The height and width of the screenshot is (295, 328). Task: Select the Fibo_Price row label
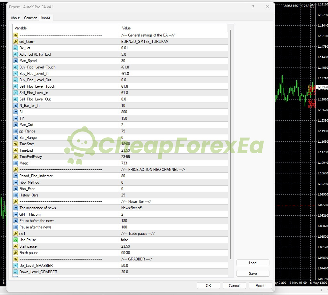click(x=28, y=189)
